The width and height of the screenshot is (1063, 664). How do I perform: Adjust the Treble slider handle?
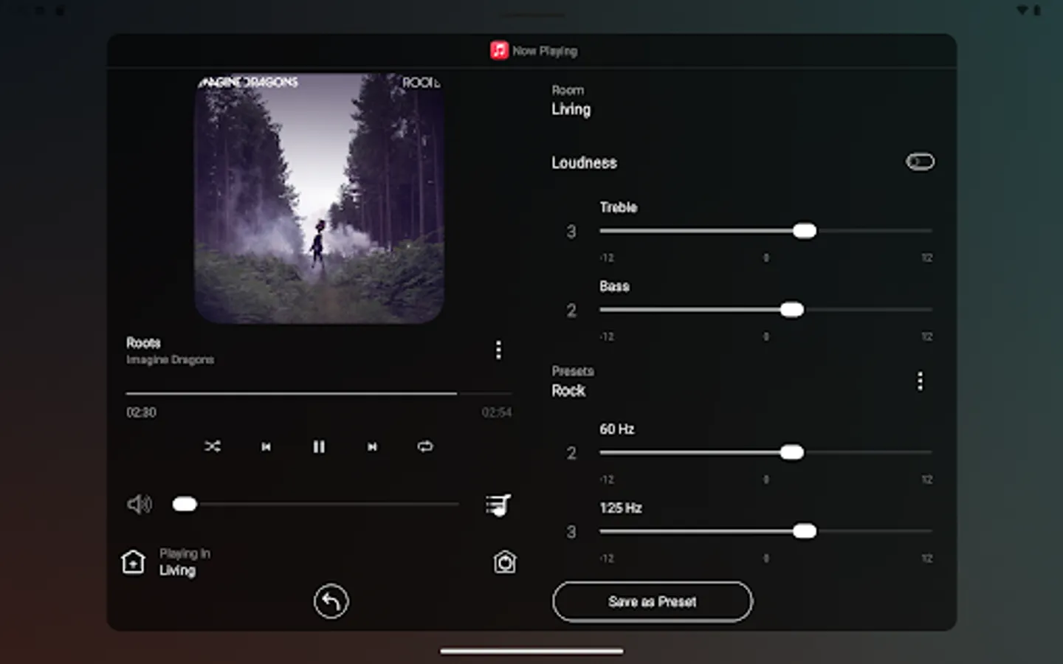point(805,231)
